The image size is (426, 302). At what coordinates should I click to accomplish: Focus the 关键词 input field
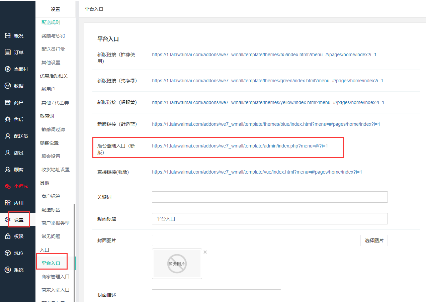point(270,197)
